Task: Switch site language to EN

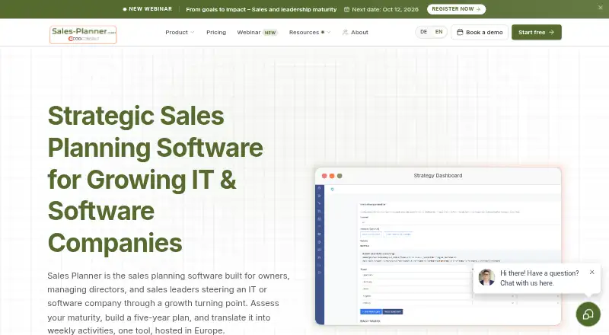Action: click(x=439, y=32)
